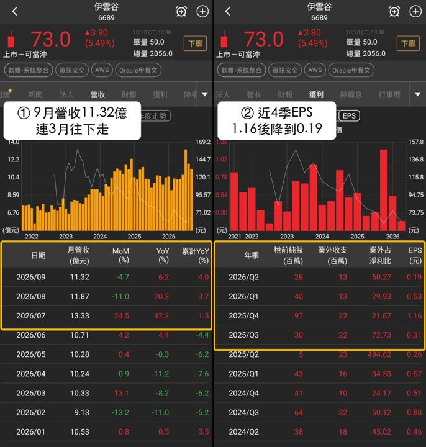This screenshot has height=447, width=426.
Task: Select 2026/Q2 earnings row
Action: pos(319,277)
